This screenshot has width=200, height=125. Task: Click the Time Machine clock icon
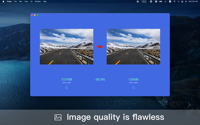165,1
